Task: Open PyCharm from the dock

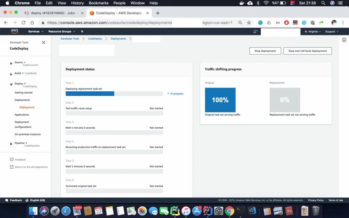Action: click(x=175, y=211)
